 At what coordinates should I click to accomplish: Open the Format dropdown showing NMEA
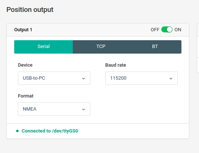pyautogui.click(x=54, y=109)
